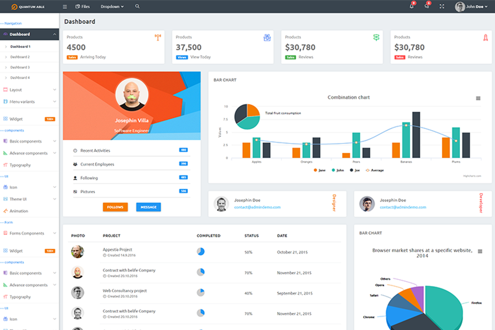
Task: Click the orange Sales badge Arriving Today
Action: 72,57
